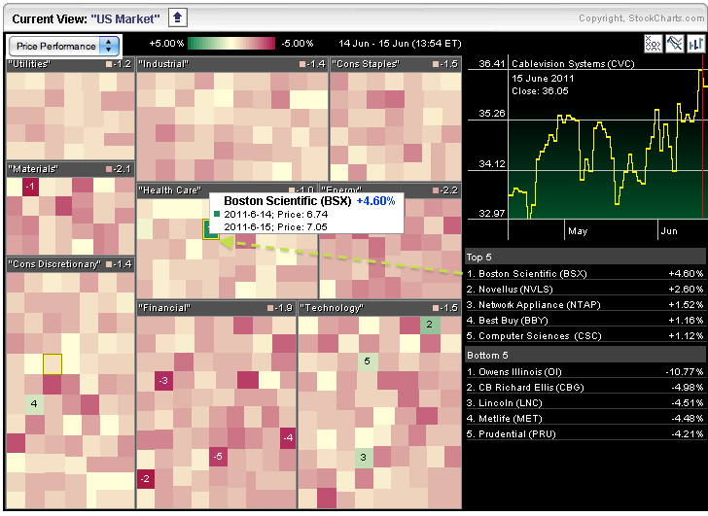Select the -3 cell in Financial sector
The width and height of the screenshot is (708, 516).
click(x=164, y=381)
